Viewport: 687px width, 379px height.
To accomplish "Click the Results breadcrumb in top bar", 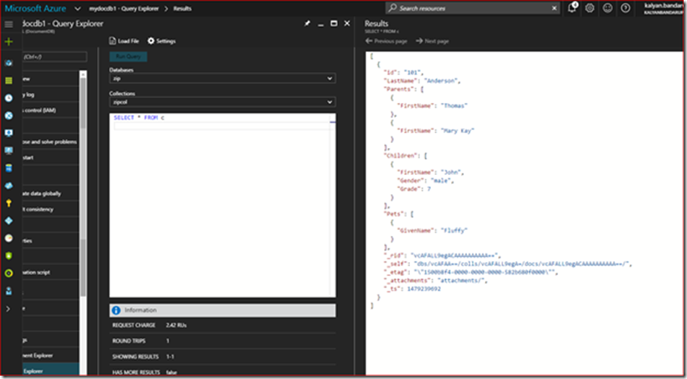I will 182,8.
